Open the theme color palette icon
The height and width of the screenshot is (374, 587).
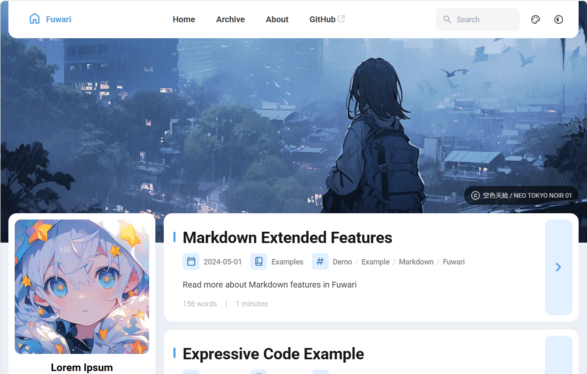[535, 19]
